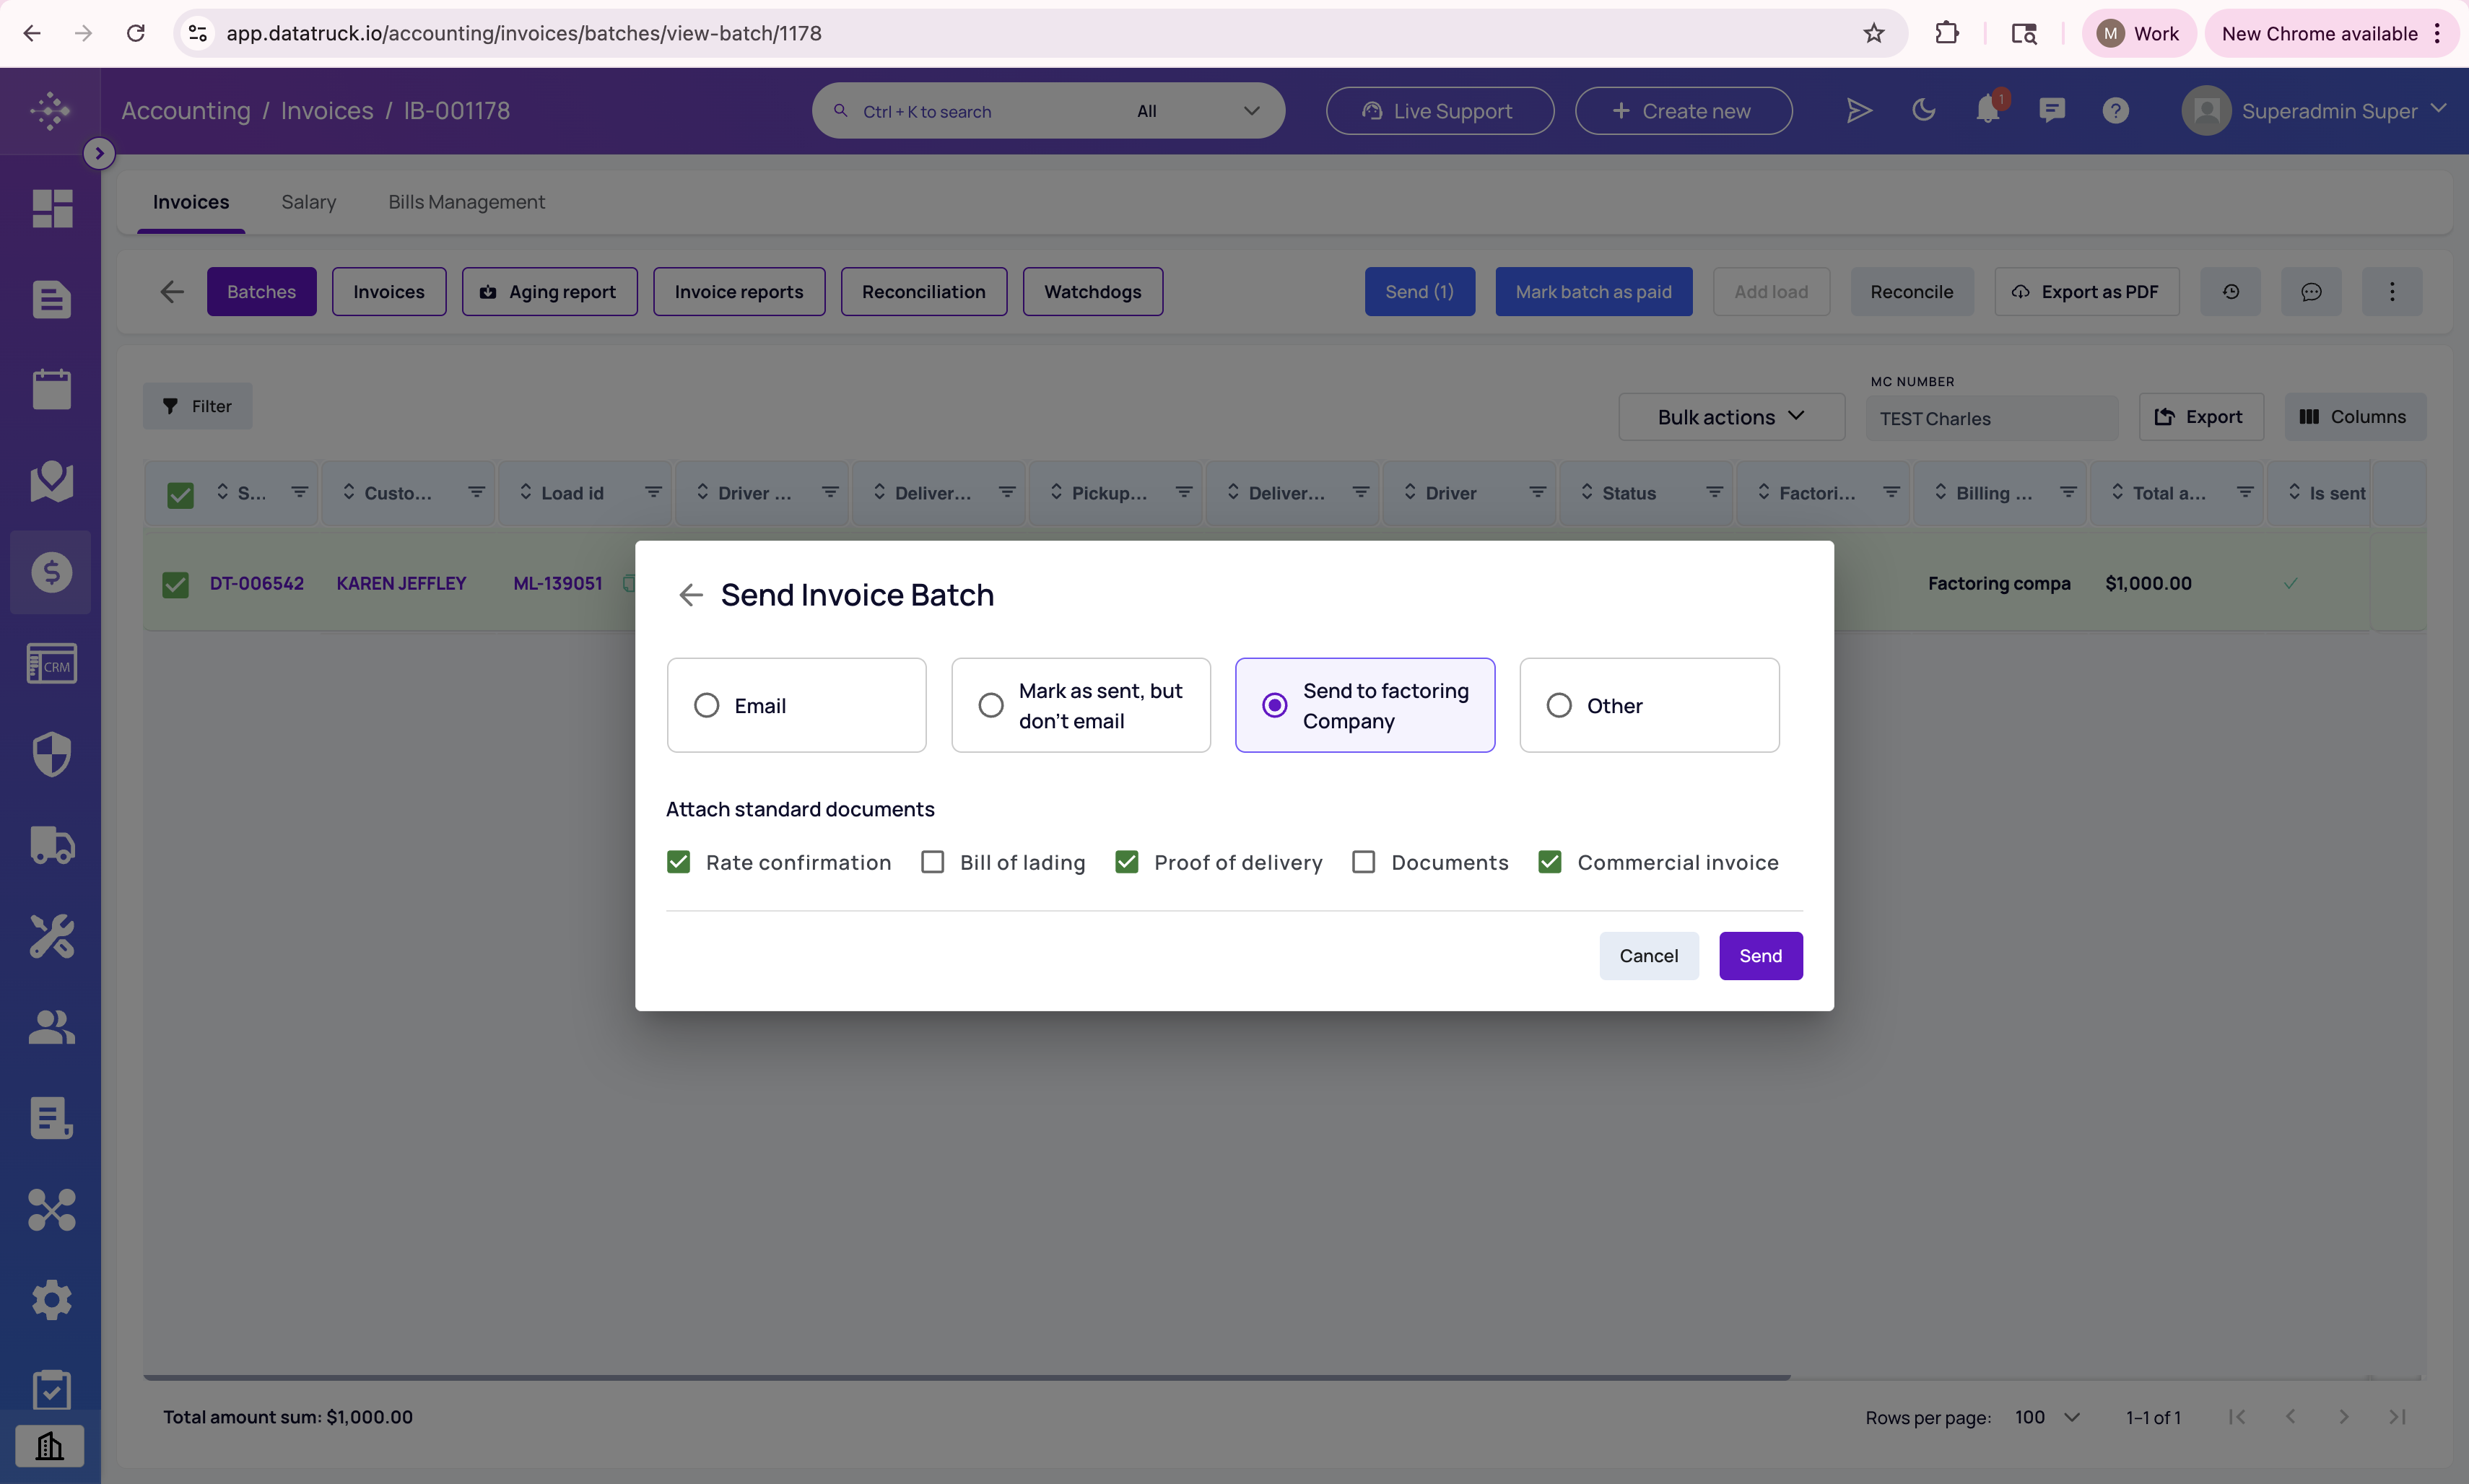Open the batch history clock icon
The image size is (2469, 1484).
pos(2231,291)
